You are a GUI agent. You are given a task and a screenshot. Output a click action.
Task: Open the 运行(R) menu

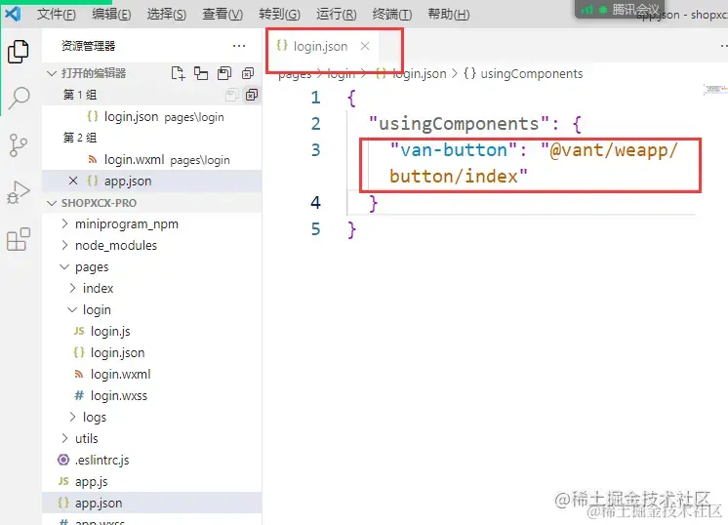336,15
